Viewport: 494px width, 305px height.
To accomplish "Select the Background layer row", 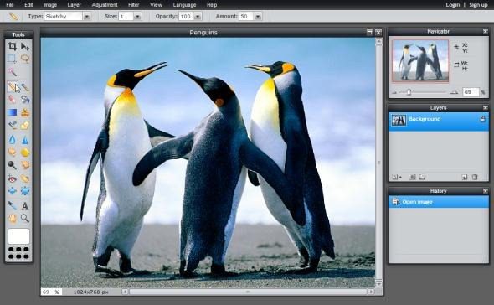I will 438,121.
